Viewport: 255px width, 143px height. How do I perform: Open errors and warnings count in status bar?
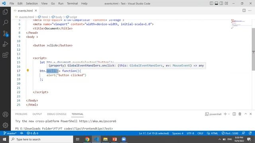click(x=32, y=133)
